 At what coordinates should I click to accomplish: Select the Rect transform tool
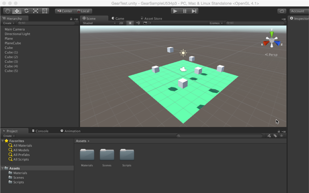coord(45,11)
